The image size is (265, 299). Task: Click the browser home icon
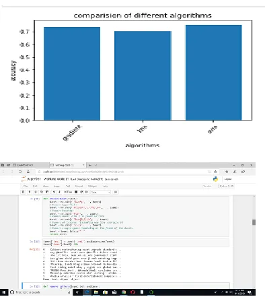click(28, 172)
